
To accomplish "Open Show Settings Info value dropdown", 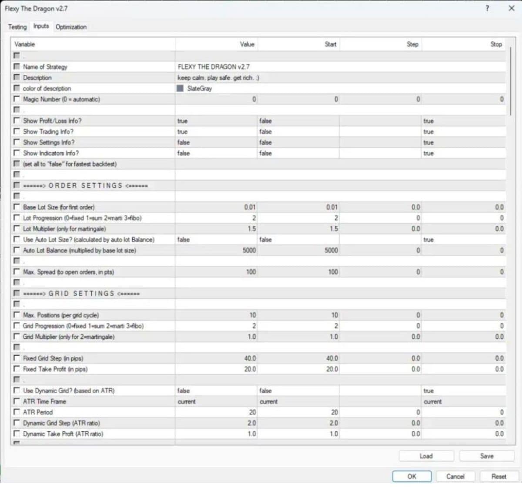I will (216, 142).
